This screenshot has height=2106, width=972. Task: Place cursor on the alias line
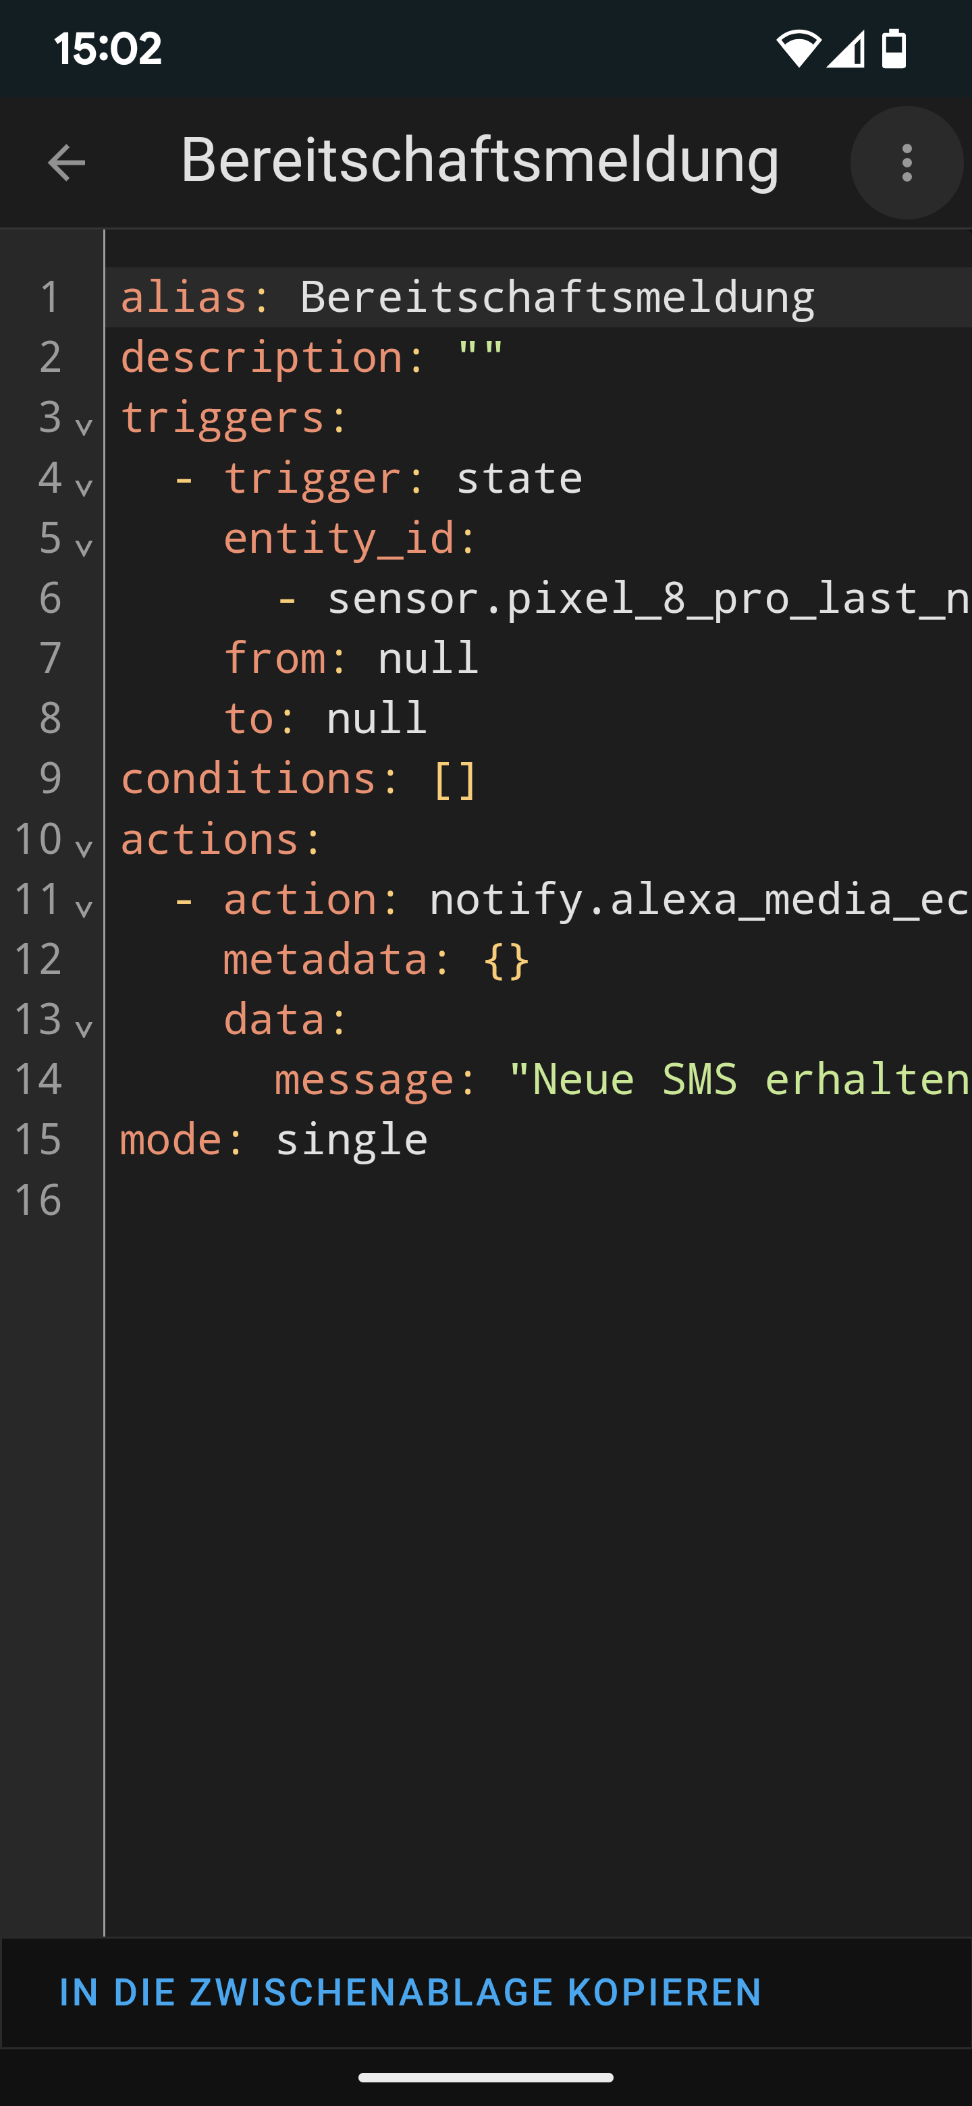click(538, 297)
